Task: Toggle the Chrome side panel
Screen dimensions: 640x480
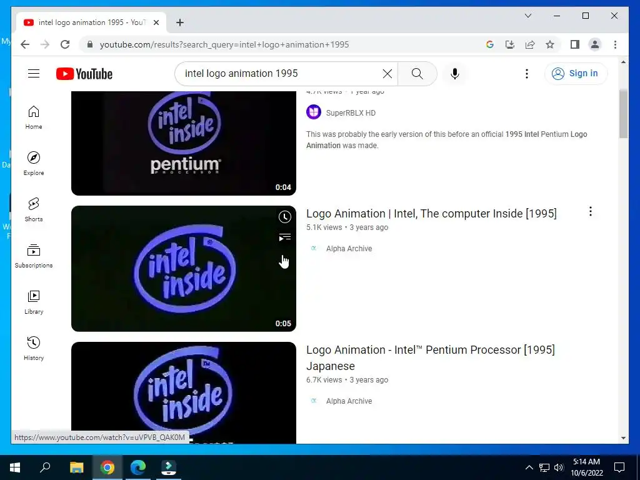Action: (x=575, y=44)
